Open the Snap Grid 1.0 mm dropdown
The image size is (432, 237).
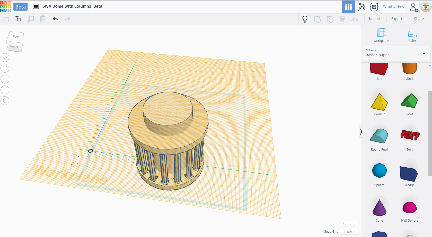349,232
